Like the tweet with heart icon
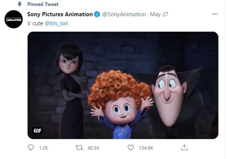The image size is (227, 159). (131, 148)
